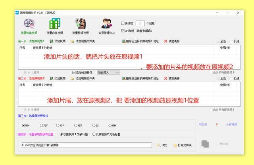This screenshot has width=254, height=165.
Task: Click the 打开文件夹 button
Action: point(183,145)
